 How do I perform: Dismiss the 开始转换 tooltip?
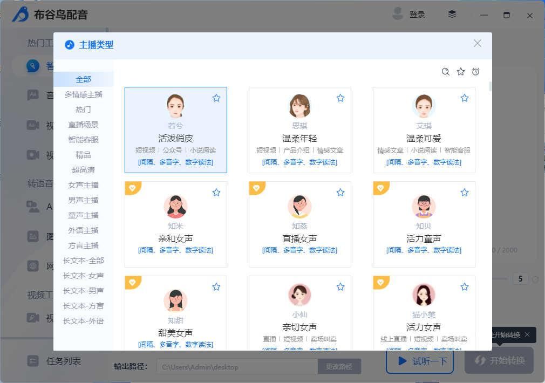pos(527,334)
